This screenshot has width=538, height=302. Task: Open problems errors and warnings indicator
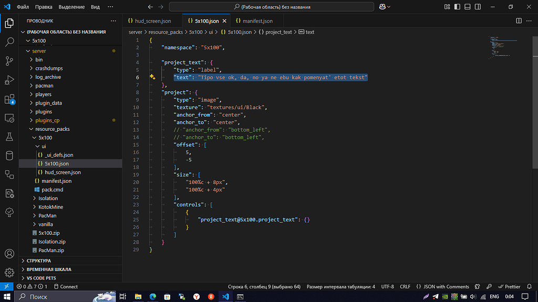tap(32, 287)
